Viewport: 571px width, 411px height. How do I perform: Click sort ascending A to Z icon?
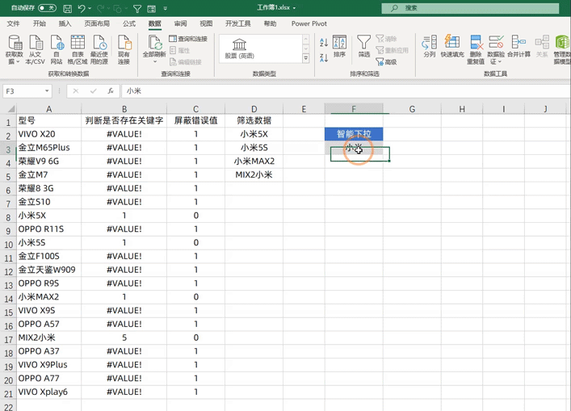[x=324, y=40]
